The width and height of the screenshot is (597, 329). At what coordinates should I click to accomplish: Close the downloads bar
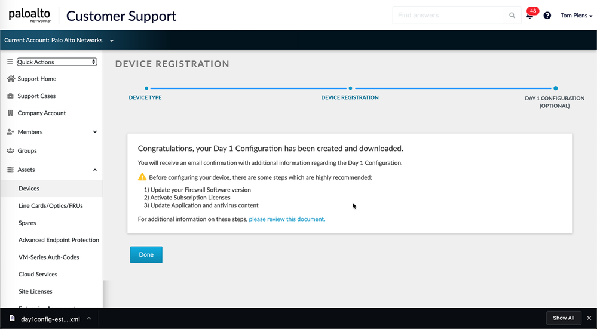coord(589,318)
